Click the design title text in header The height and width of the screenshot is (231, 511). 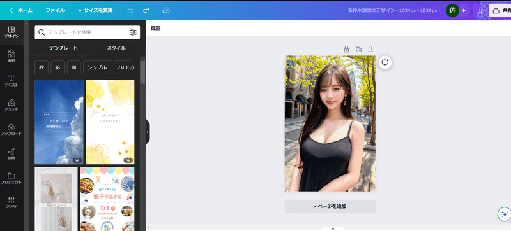coord(392,10)
